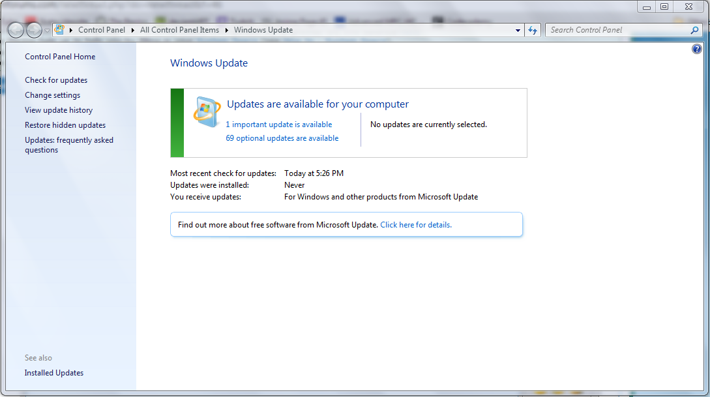Open 1 important update is available link

point(279,125)
